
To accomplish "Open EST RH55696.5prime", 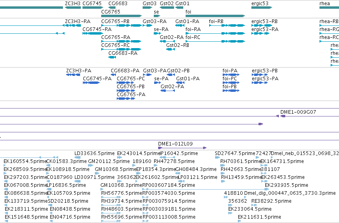I will [111, 221].
